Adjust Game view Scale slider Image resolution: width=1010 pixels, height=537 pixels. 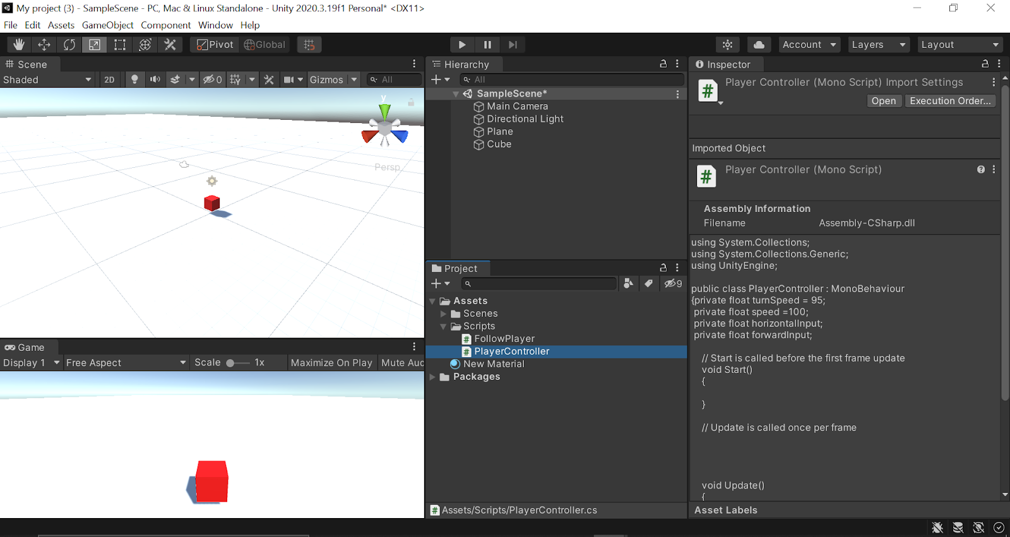pos(238,363)
